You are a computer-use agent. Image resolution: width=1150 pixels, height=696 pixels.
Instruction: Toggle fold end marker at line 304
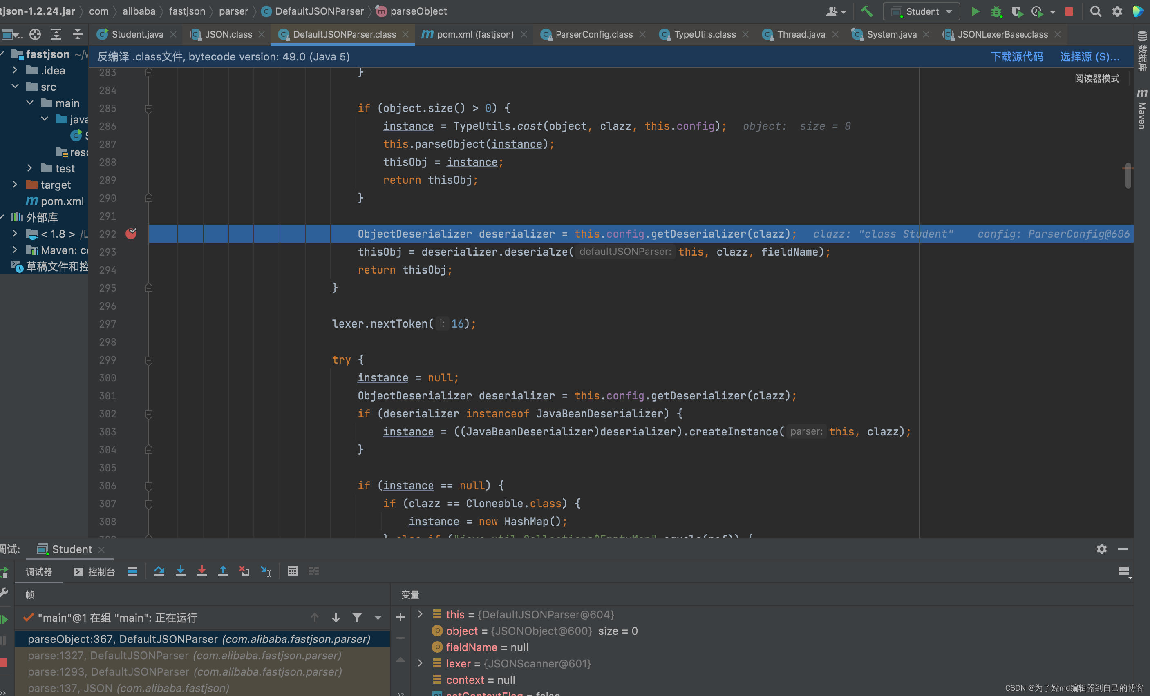point(148,450)
